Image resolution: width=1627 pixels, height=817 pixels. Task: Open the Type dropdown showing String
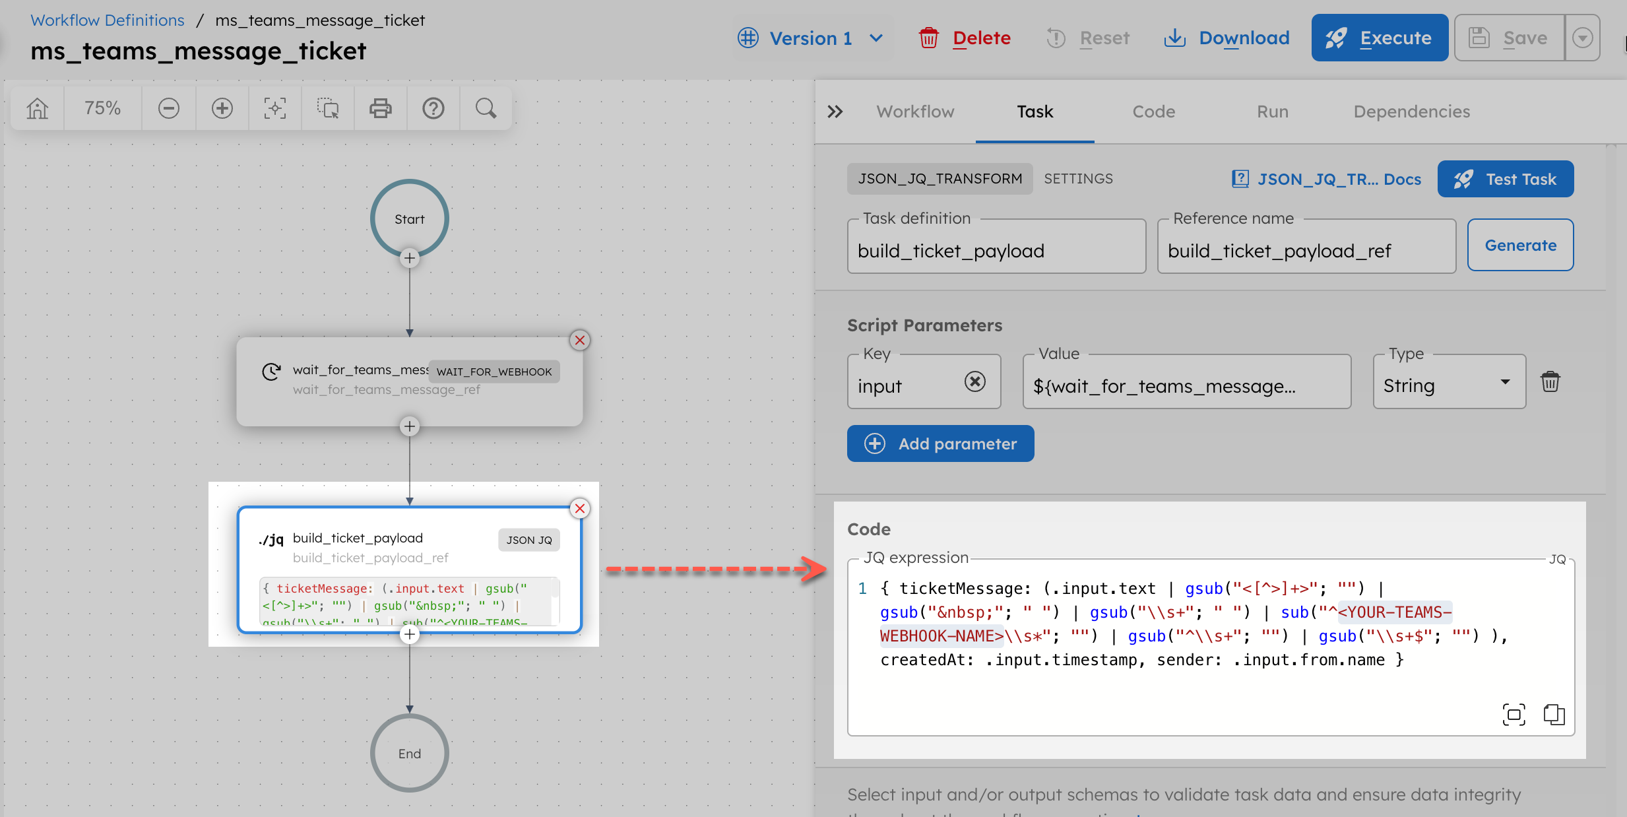point(1505,381)
